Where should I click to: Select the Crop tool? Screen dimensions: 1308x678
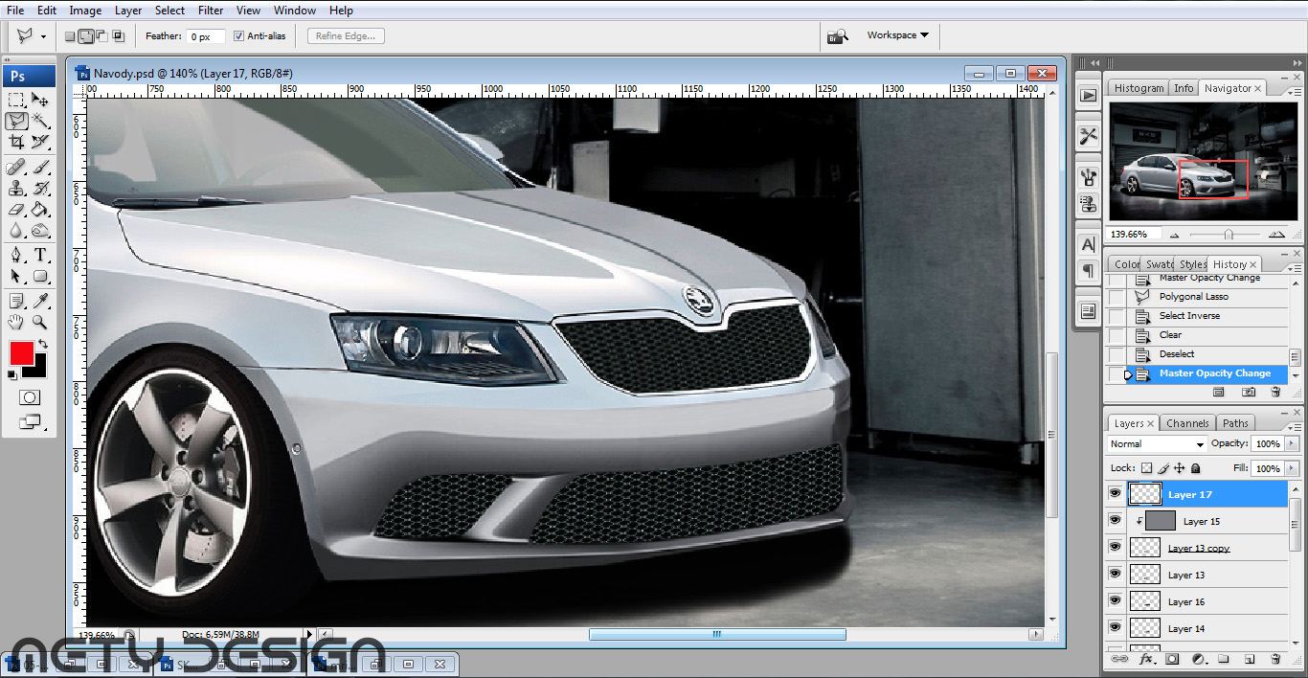16,142
